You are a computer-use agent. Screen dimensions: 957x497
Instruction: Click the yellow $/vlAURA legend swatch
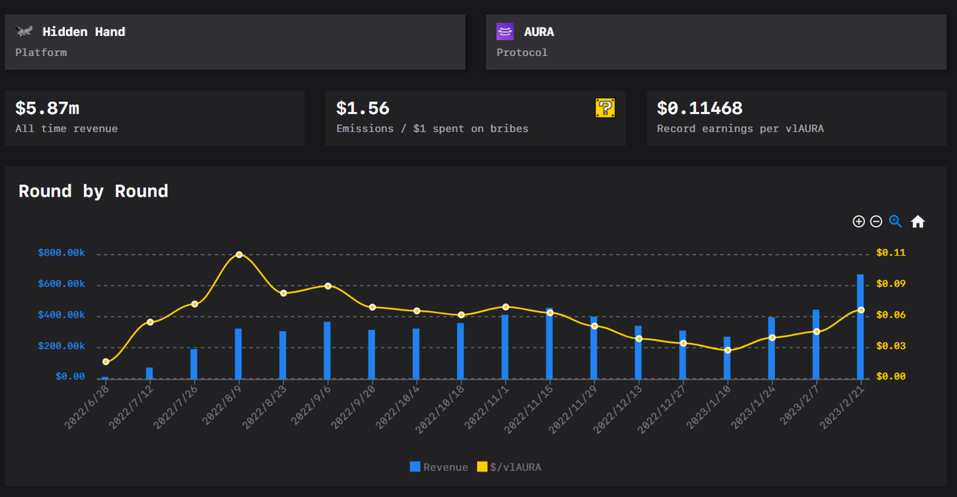click(482, 467)
